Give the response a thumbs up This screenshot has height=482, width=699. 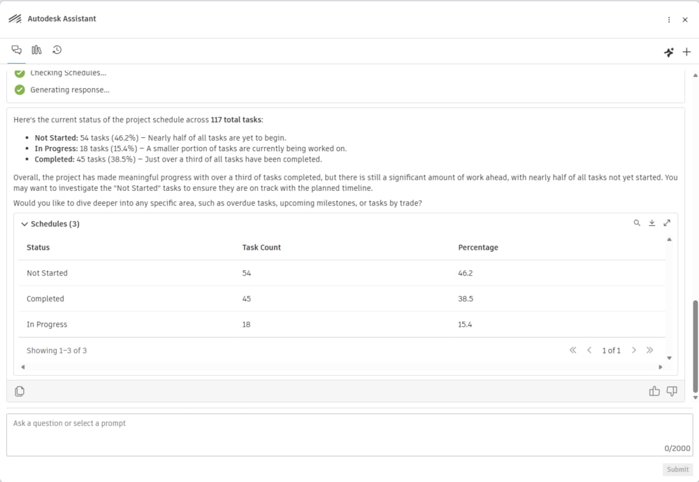(x=654, y=391)
